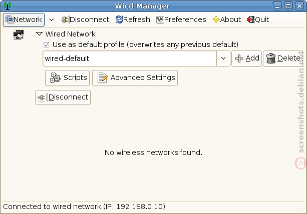Click the Wicd antenna title bar icon
Image resolution: width=307 pixels, height=214 pixels.
pyautogui.click(x=8, y=6)
